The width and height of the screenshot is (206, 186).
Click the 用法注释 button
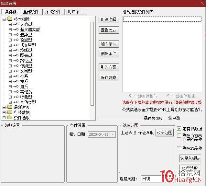[109, 20]
